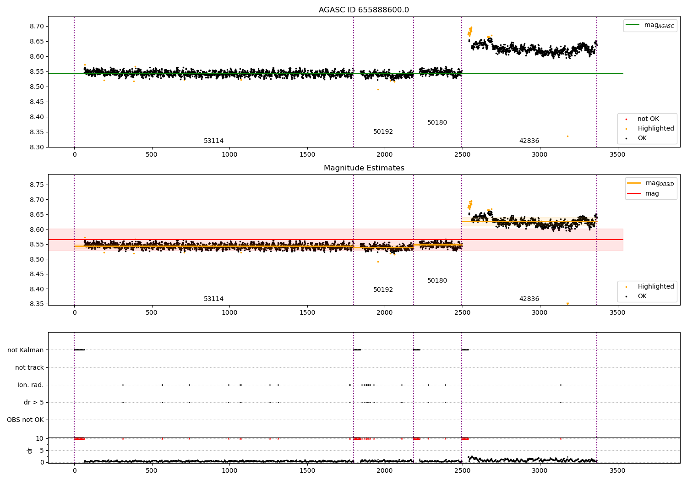Screen dimensions: 687x481
Task: Click the orange outlier point near 8.49 in top plot
Action: (378, 89)
